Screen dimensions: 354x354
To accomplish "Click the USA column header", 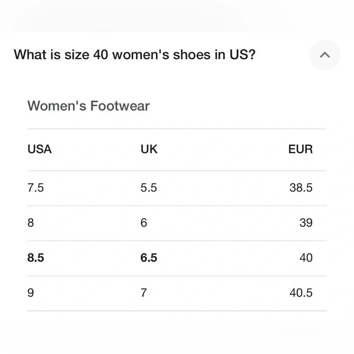I will [x=39, y=149].
